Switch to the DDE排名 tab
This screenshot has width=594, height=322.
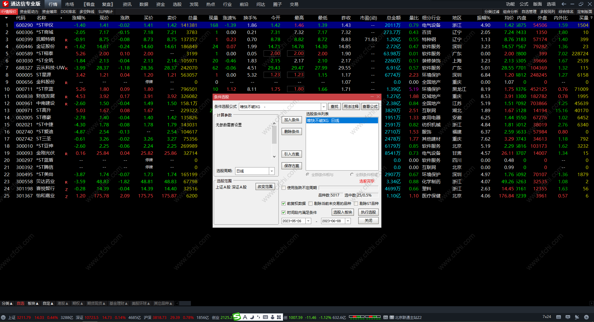coord(68,12)
